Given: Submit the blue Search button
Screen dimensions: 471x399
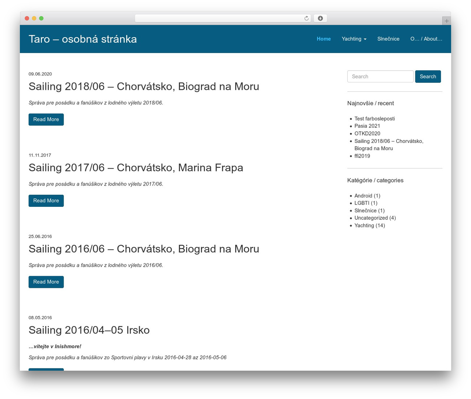Looking at the screenshot, I should pos(428,77).
